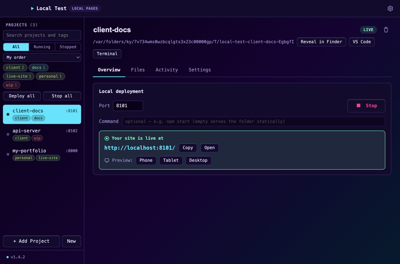Click the client tag on api-server
400x264 pixels.
tap(21, 138)
